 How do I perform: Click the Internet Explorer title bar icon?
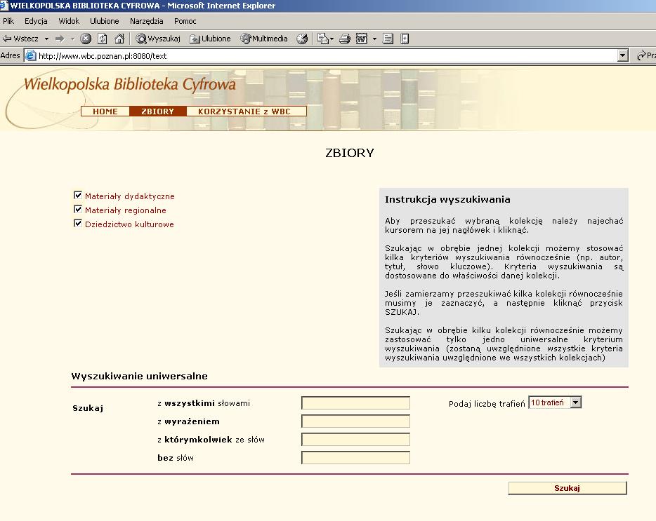4,6
